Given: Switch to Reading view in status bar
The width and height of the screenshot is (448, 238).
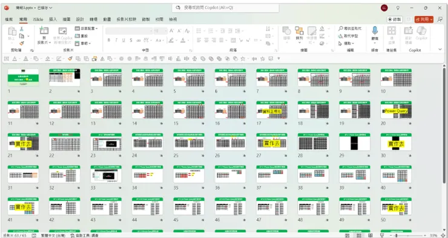Looking at the screenshot, I should coord(371,236).
